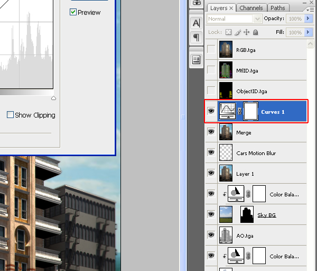Enable the Show Clipping checkbox

tap(10, 115)
